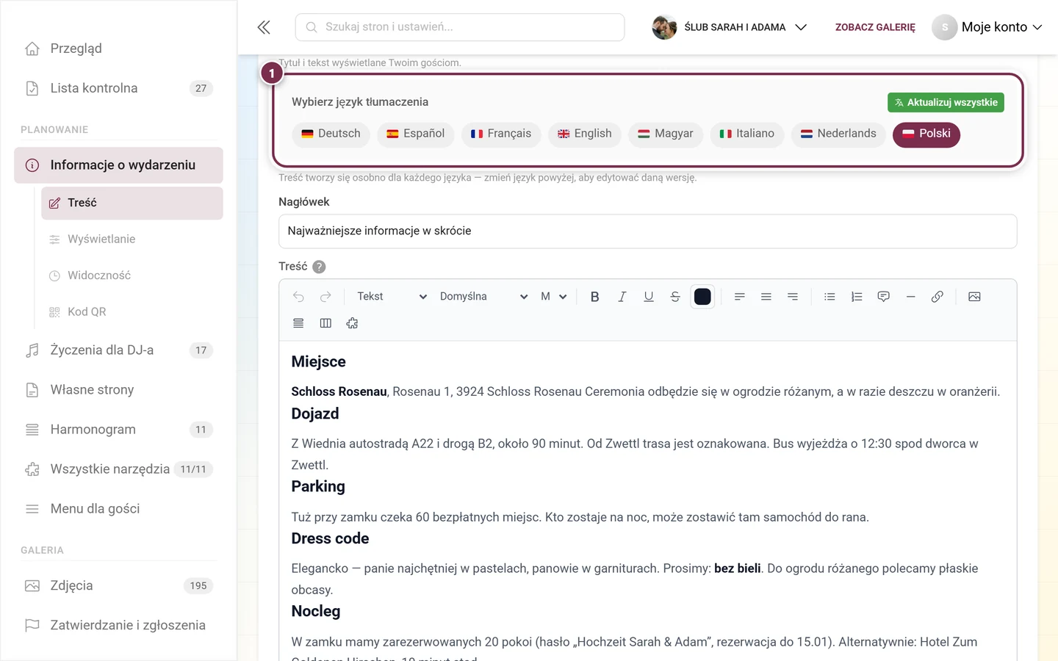
Task: Switch translation language to English
Action: pos(585,134)
